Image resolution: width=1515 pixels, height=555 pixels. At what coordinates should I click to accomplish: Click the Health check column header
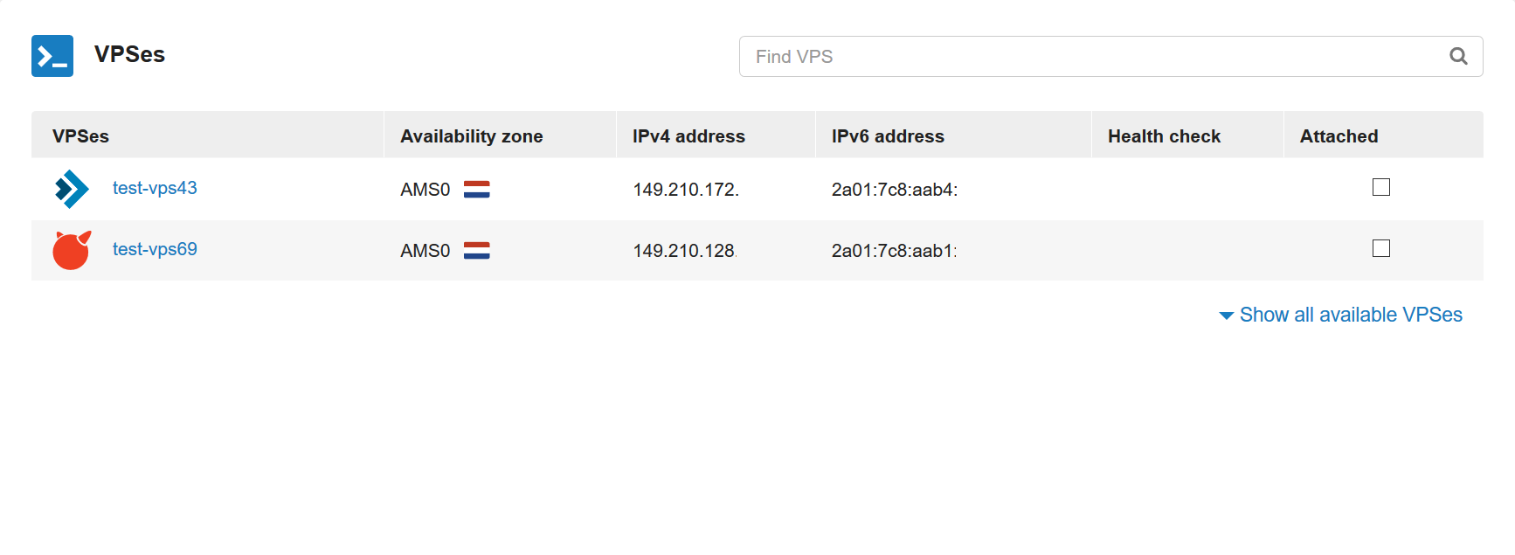1163,135
